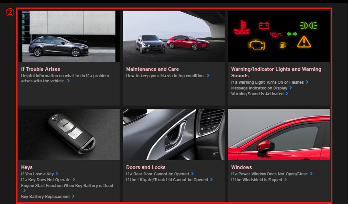Click arrow beside Maintenance and Care description
Viewport: 348px width, 204px height.
coord(208,76)
